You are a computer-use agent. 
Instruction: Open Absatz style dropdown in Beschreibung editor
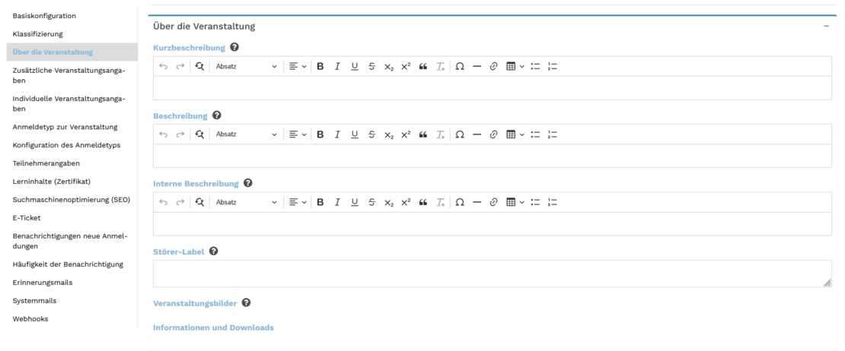[x=246, y=134]
